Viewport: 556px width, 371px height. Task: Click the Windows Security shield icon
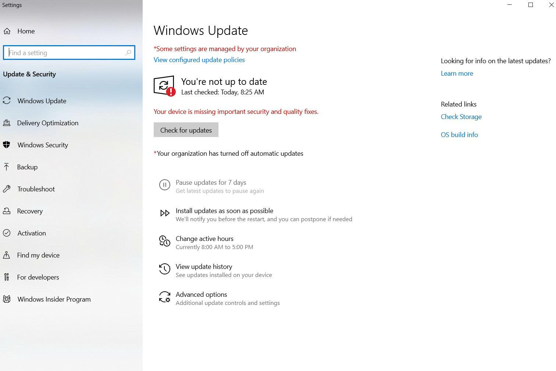click(x=7, y=145)
